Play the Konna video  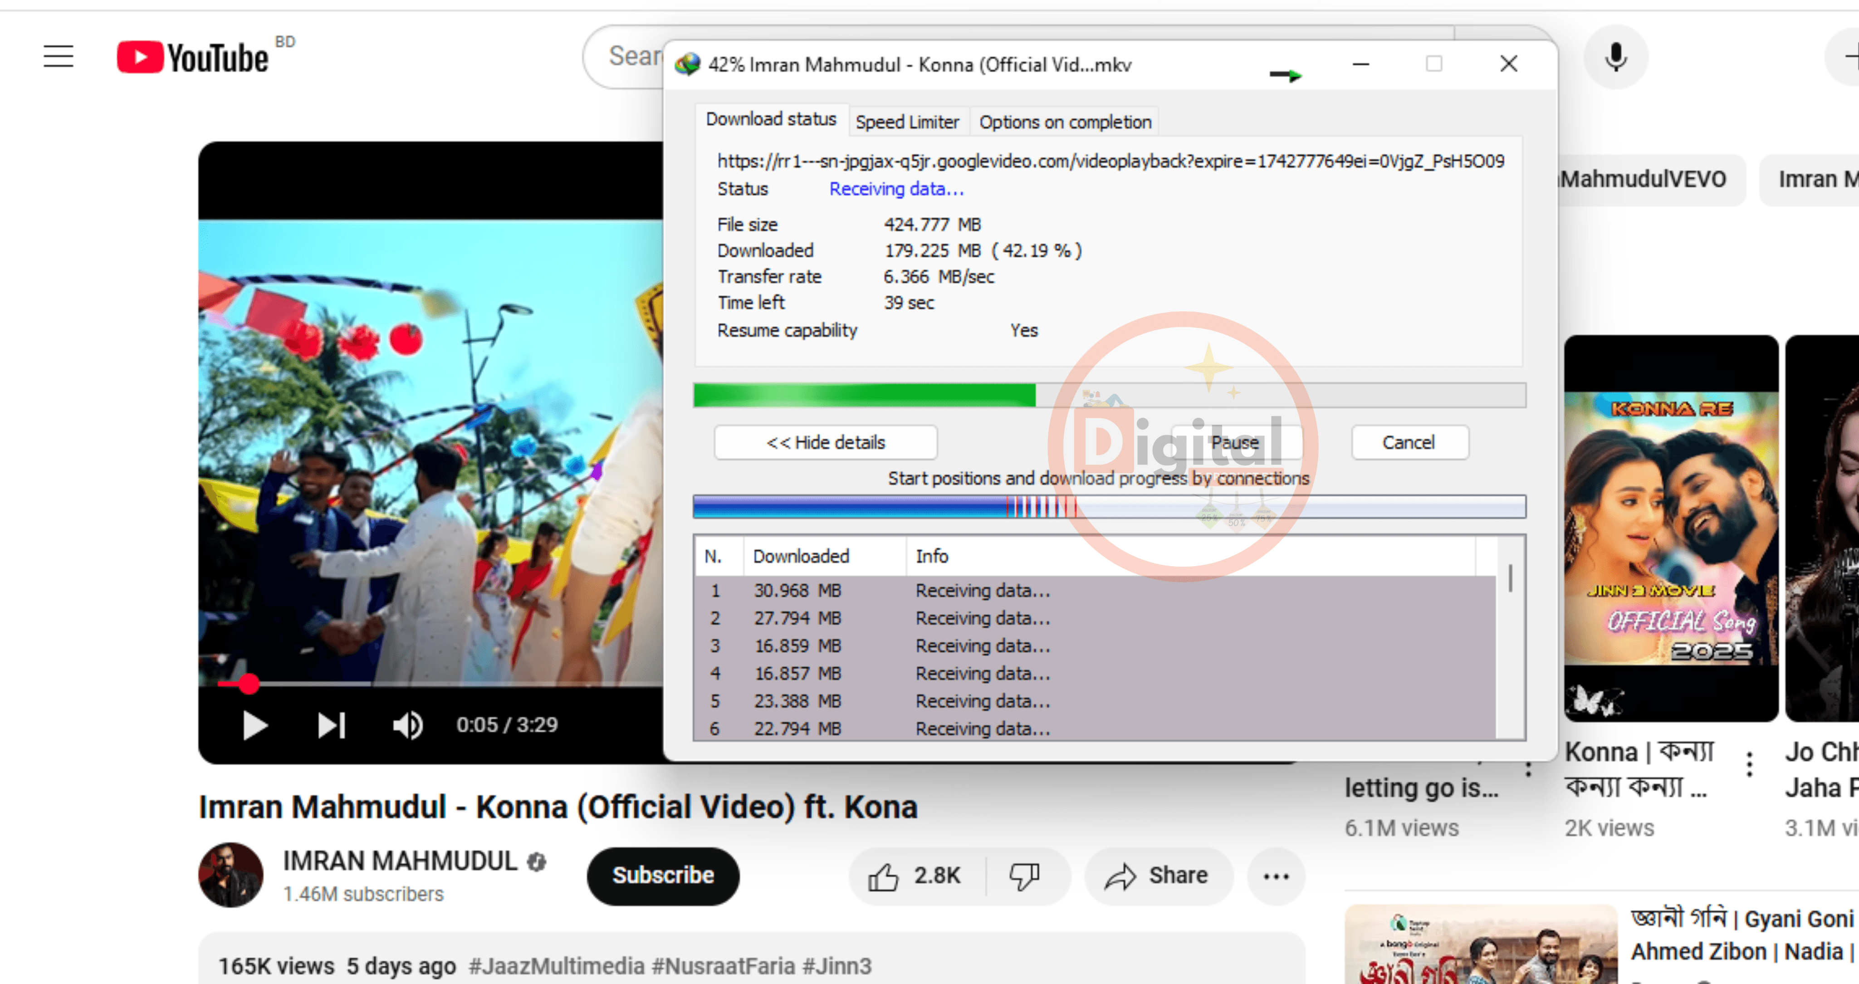coord(255,725)
